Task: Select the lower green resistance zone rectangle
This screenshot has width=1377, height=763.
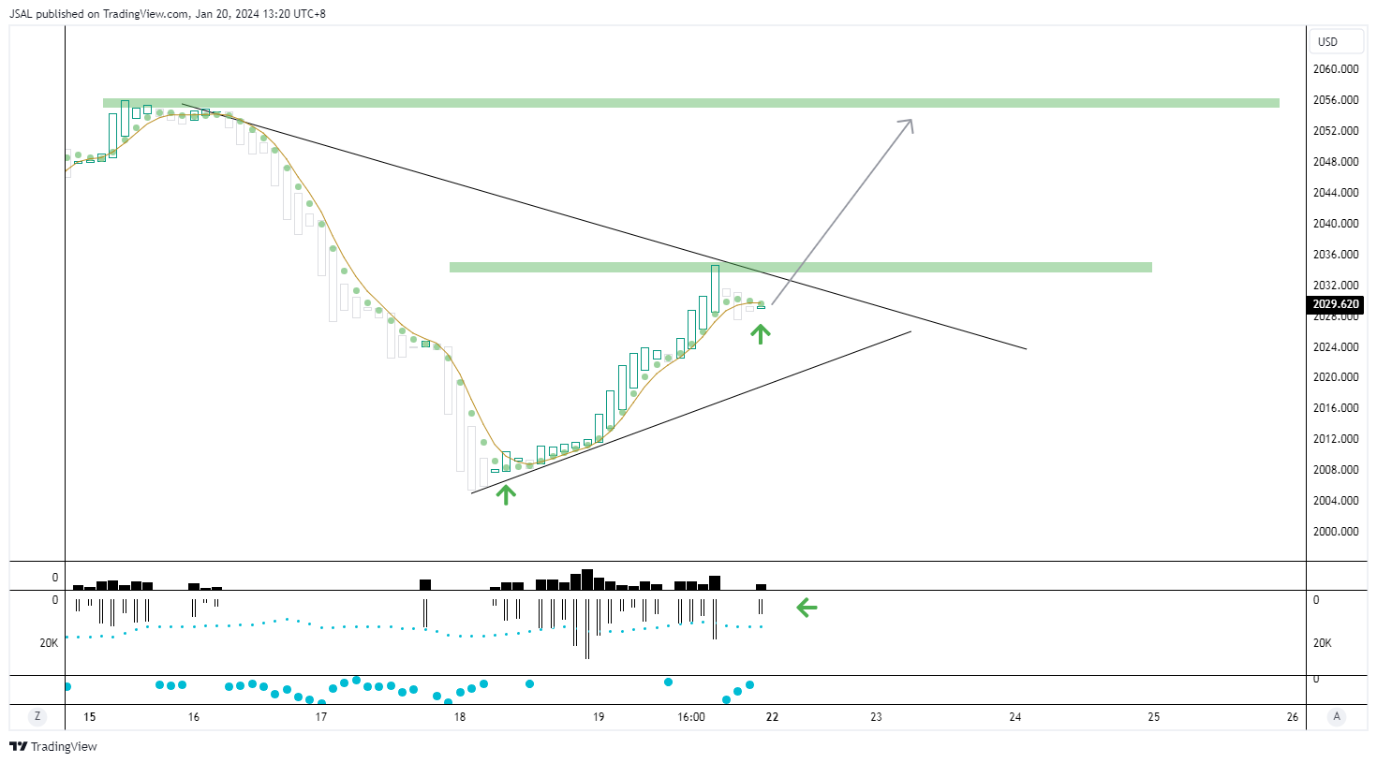Action: tap(801, 268)
